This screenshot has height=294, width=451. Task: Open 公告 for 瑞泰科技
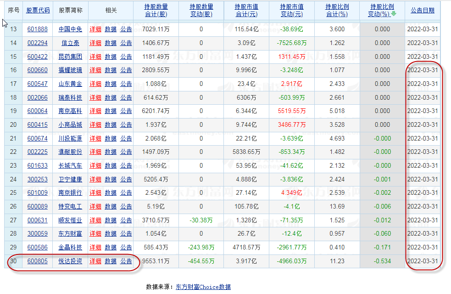click(126, 97)
